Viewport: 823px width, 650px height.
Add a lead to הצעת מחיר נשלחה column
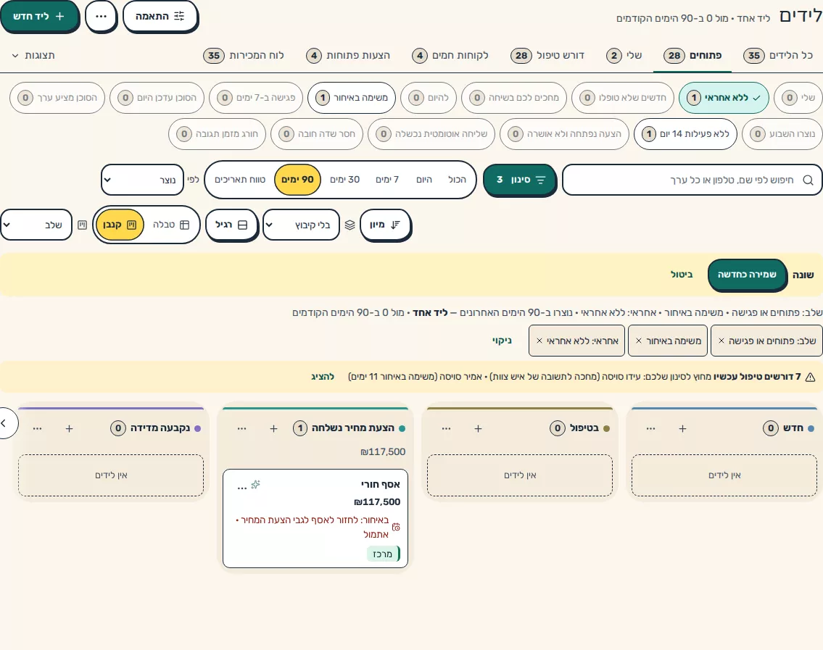click(273, 428)
